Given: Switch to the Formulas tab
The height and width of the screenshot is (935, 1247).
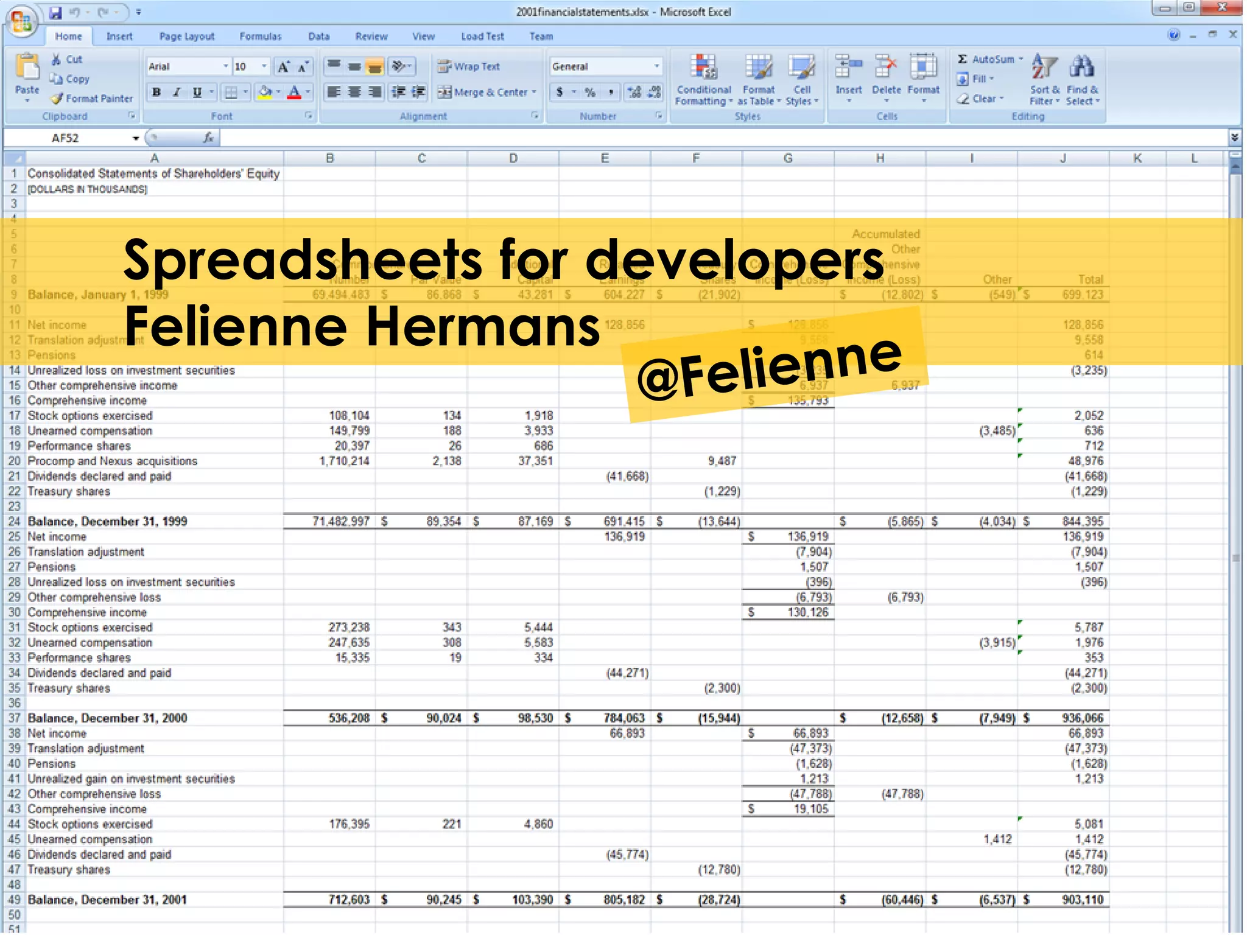Looking at the screenshot, I should coord(260,37).
